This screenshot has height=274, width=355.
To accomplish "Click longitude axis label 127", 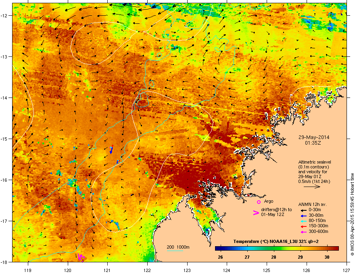I will (347, 270).
